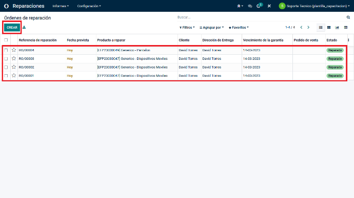
Task: Star the RO/00003 repair order
Action: [14, 58]
